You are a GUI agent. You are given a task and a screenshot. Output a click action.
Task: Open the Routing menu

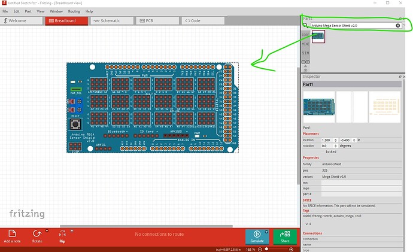(x=74, y=11)
